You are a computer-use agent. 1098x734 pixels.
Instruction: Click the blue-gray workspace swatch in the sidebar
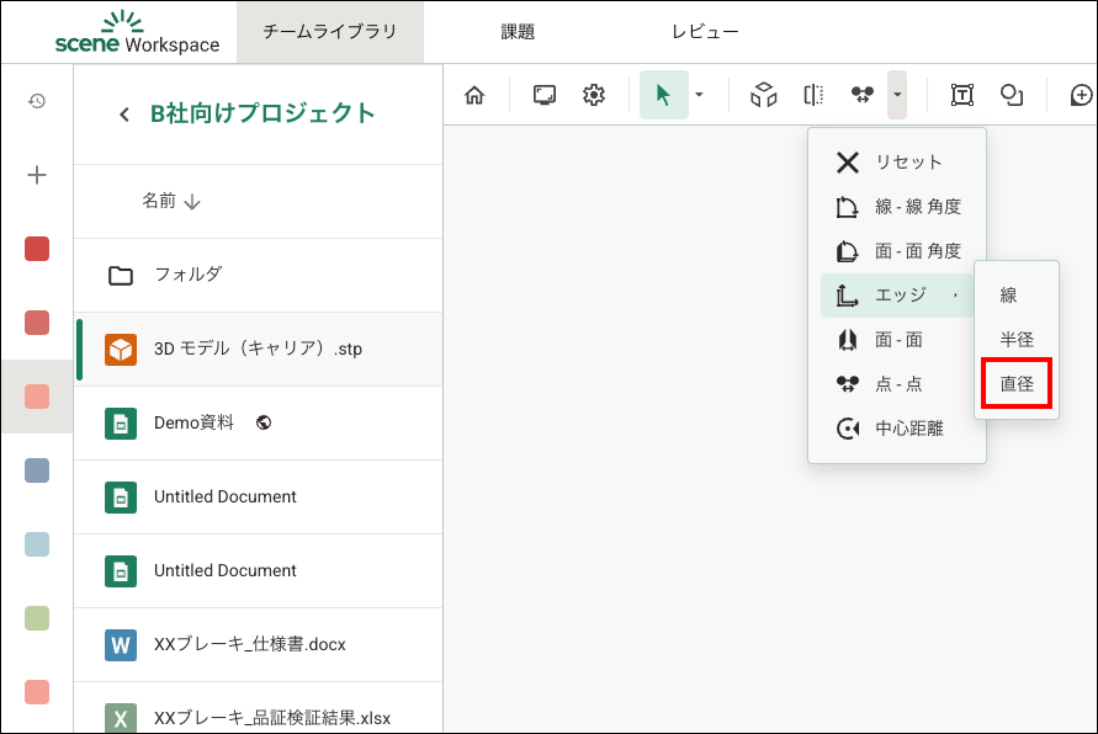(x=37, y=470)
